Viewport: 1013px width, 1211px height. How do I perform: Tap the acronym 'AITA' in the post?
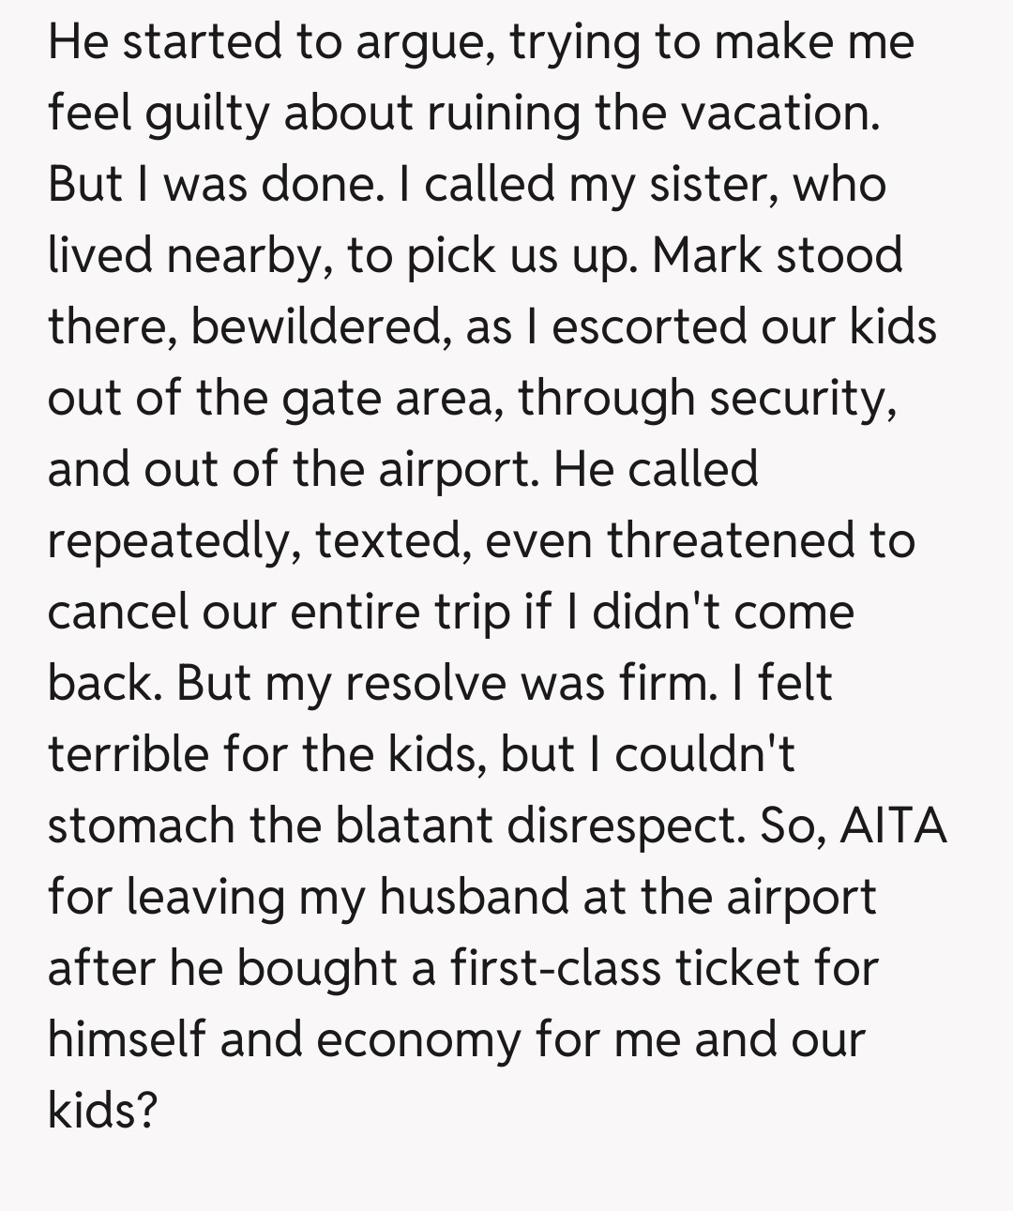coord(892,825)
